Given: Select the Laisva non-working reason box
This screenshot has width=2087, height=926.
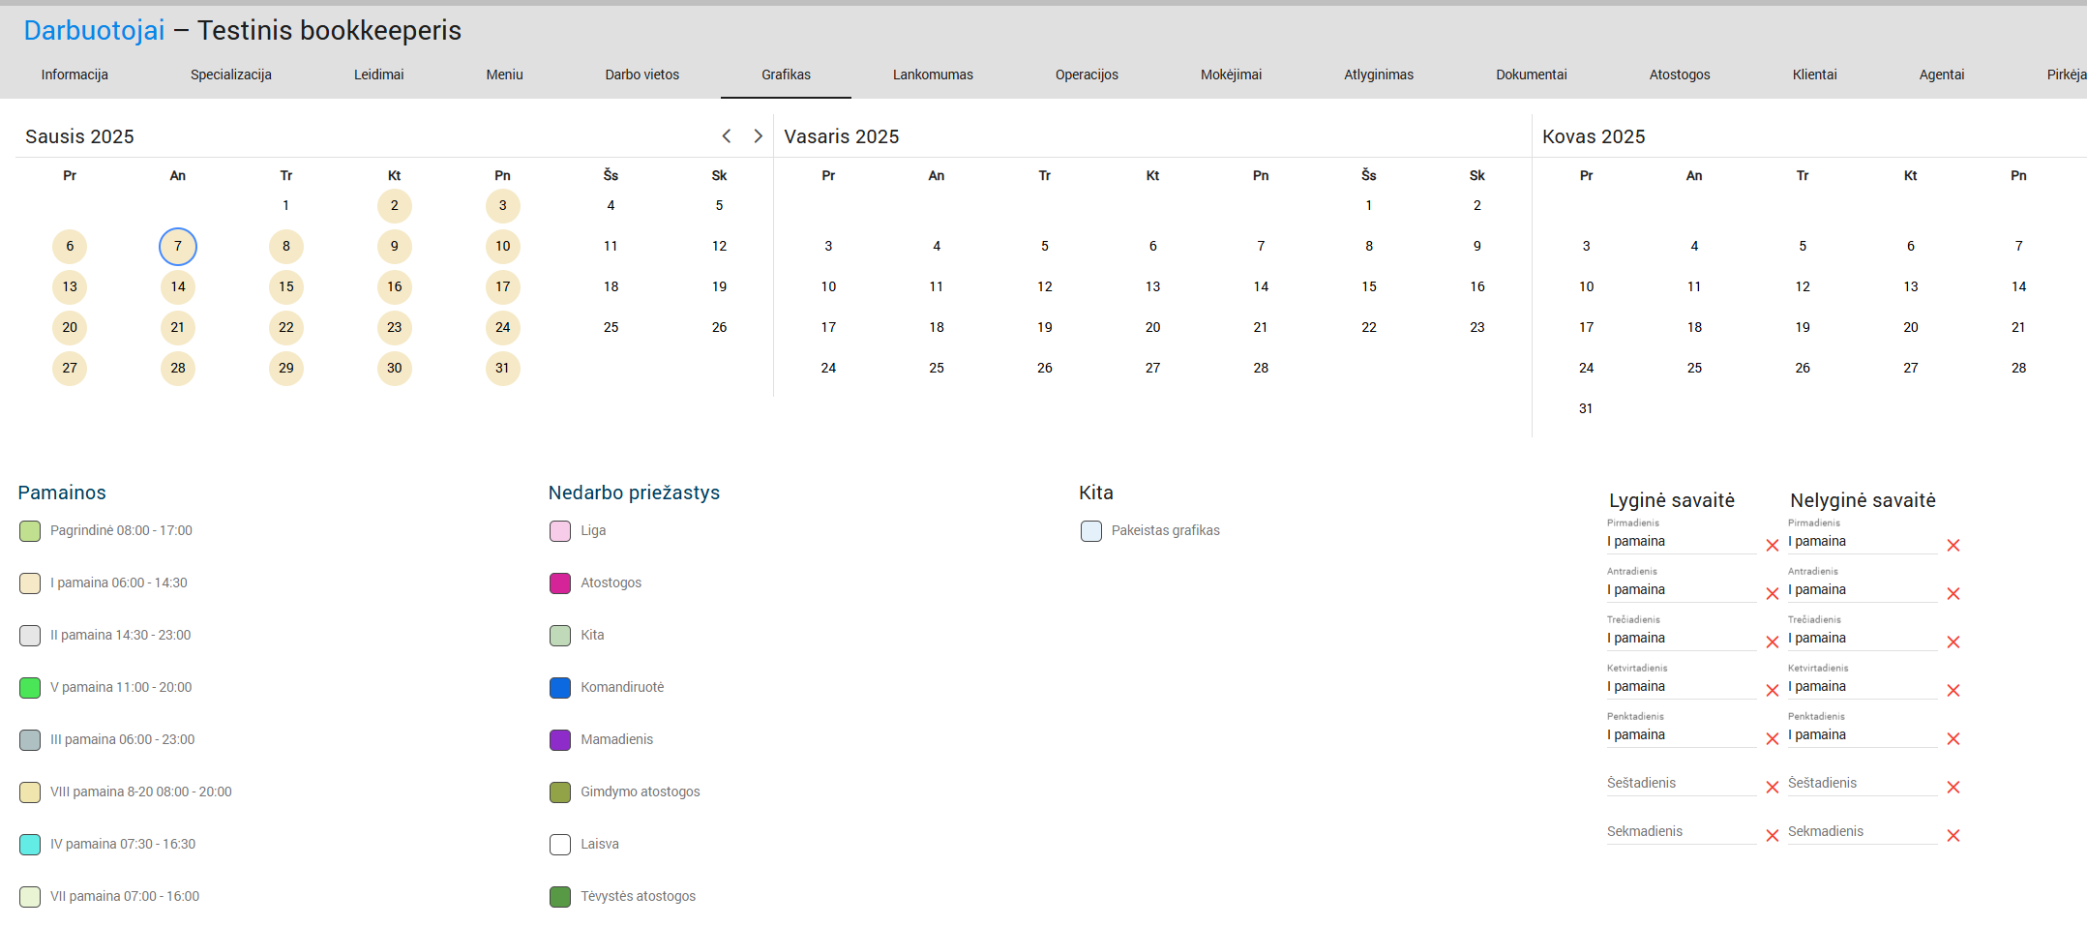Looking at the screenshot, I should 560,845.
